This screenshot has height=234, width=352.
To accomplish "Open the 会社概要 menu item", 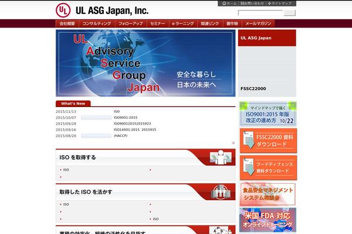I will click(67, 23).
